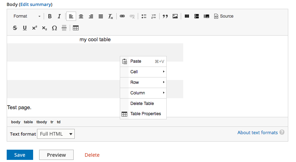This screenshot has width=296, height=162.
Task: Switch to Source view
Action: [x=224, y=16]
